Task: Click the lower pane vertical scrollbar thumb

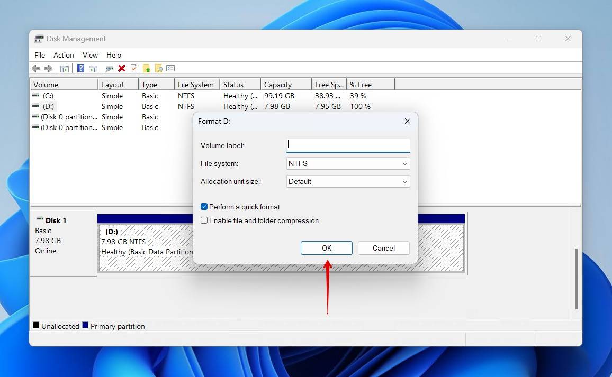Action: (576, 278)
